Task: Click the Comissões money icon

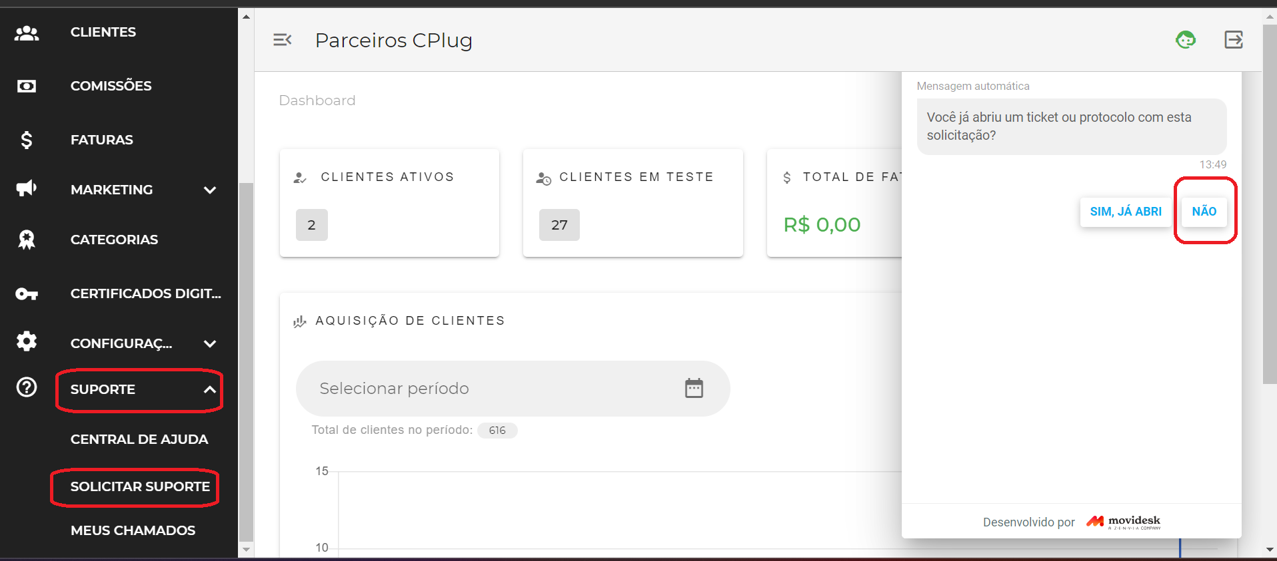Action: click(x=27, y=86)
